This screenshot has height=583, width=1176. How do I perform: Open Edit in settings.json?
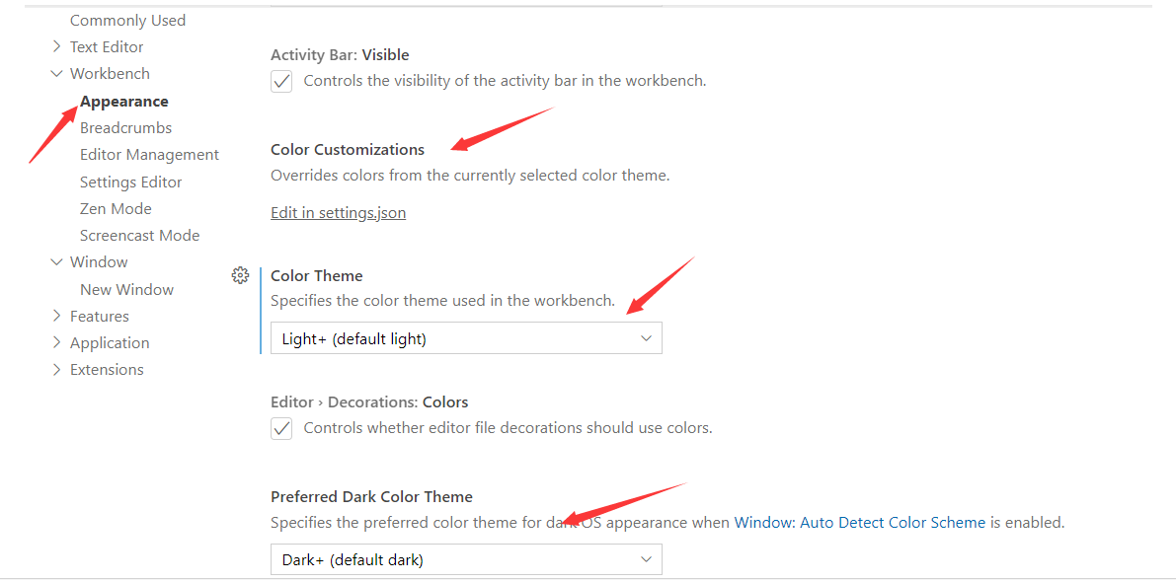(338, 212)
